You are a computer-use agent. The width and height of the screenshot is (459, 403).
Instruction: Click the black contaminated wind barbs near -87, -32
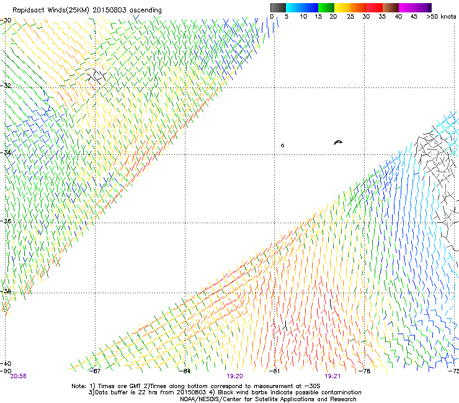pyautogui.click(x=97, y=76)
